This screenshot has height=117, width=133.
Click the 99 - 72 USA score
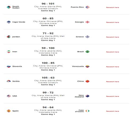coord(48,93)
